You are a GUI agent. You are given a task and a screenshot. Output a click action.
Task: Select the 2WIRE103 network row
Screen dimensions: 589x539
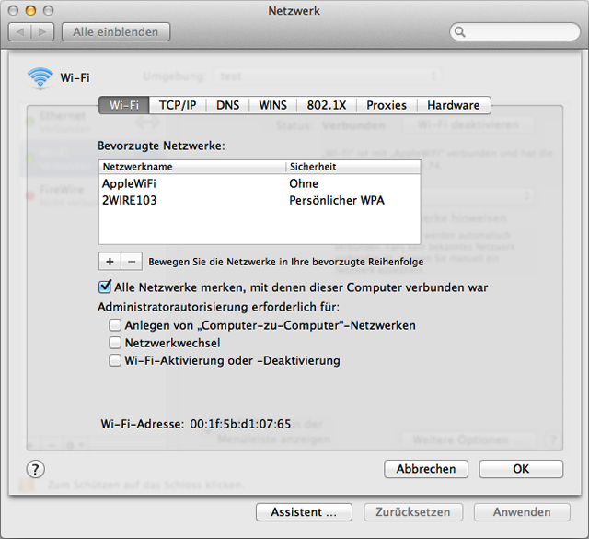click(260, 200)
